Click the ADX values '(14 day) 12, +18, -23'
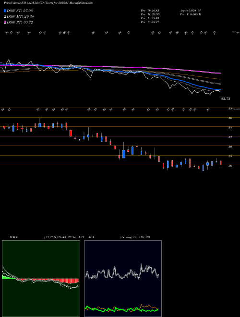The height and width of the screenshot is (317, 240). 135,237
